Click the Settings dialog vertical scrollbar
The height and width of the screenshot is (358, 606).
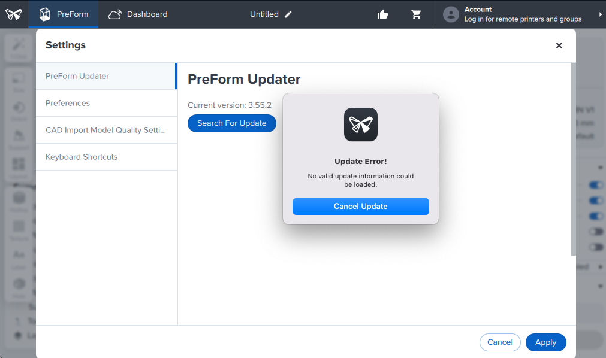click(x=574, y=159)
